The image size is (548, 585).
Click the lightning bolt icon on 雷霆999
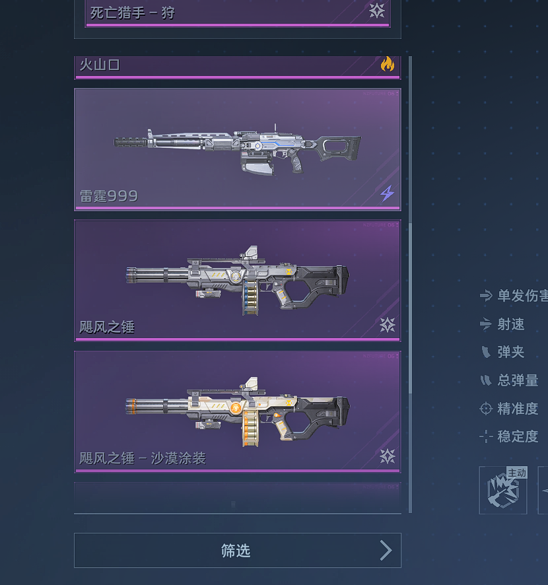click(x=387, y=193)
